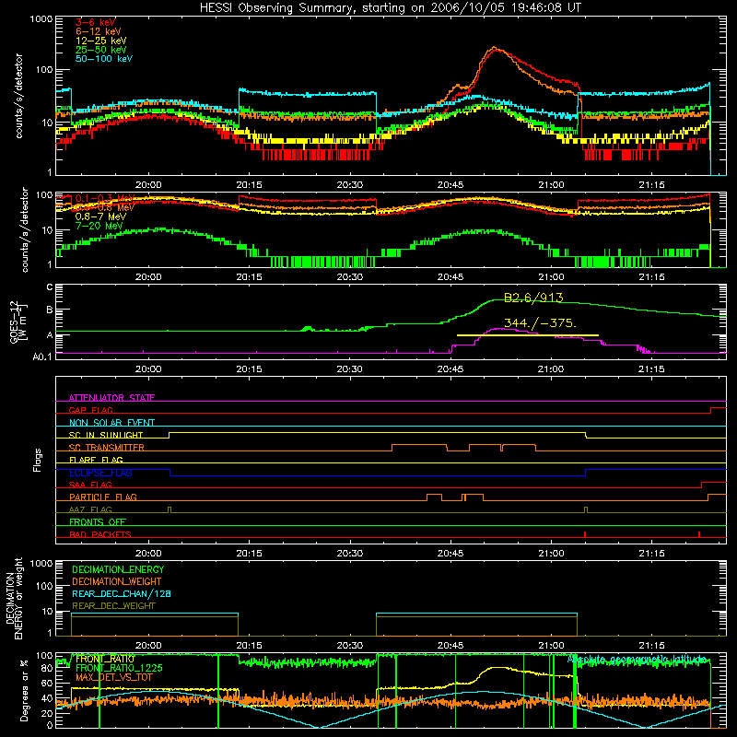This screenshot has width=737, height=737.
Task: Select the ATTENUATOR STATE flag label
Action: 111,398
